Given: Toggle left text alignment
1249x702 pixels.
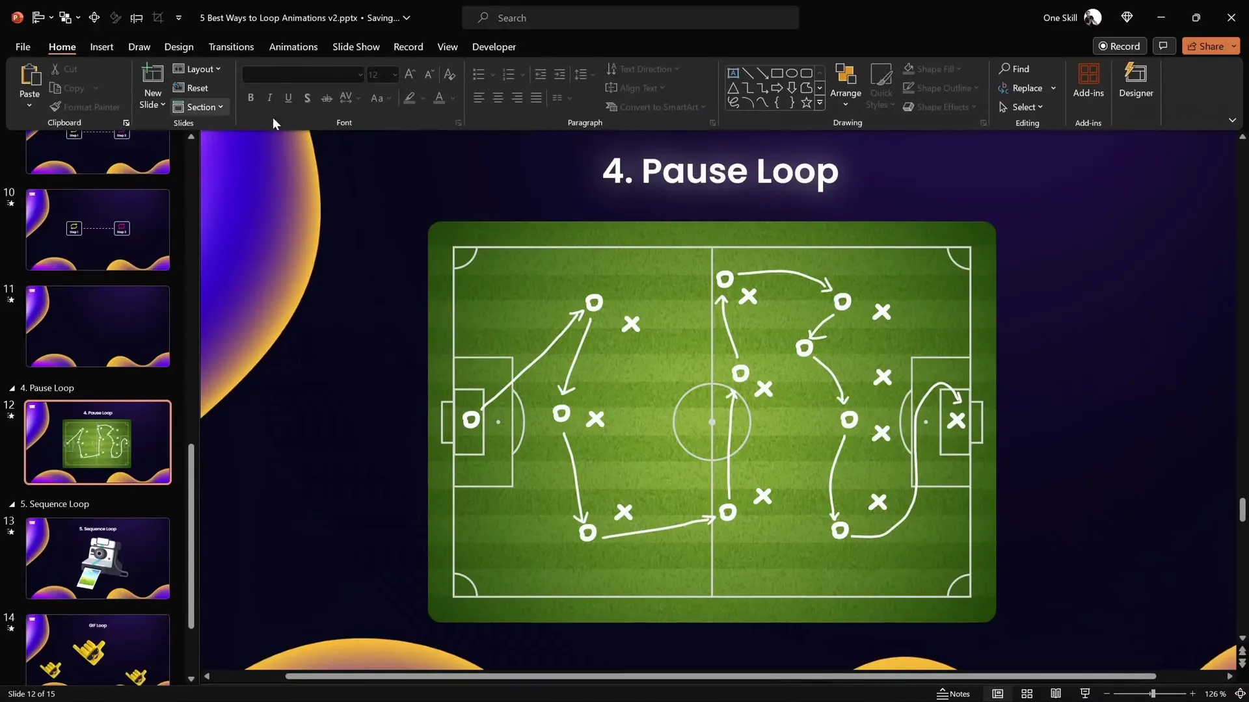Looking at the screenshot, I should [479, 98].
